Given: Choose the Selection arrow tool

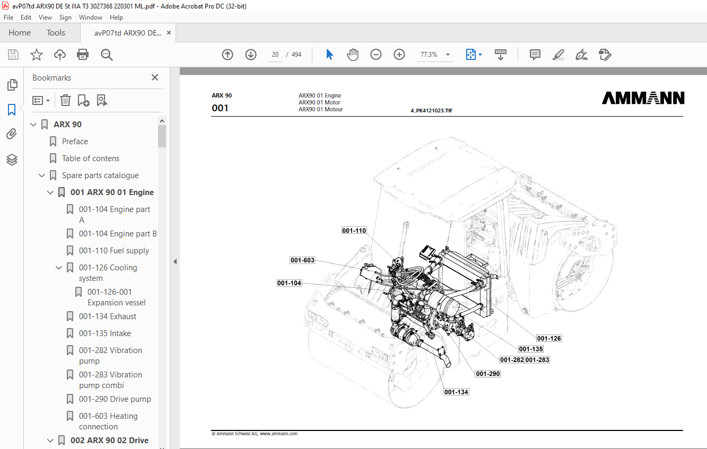Looking at the screenshot, I should 329,55.
